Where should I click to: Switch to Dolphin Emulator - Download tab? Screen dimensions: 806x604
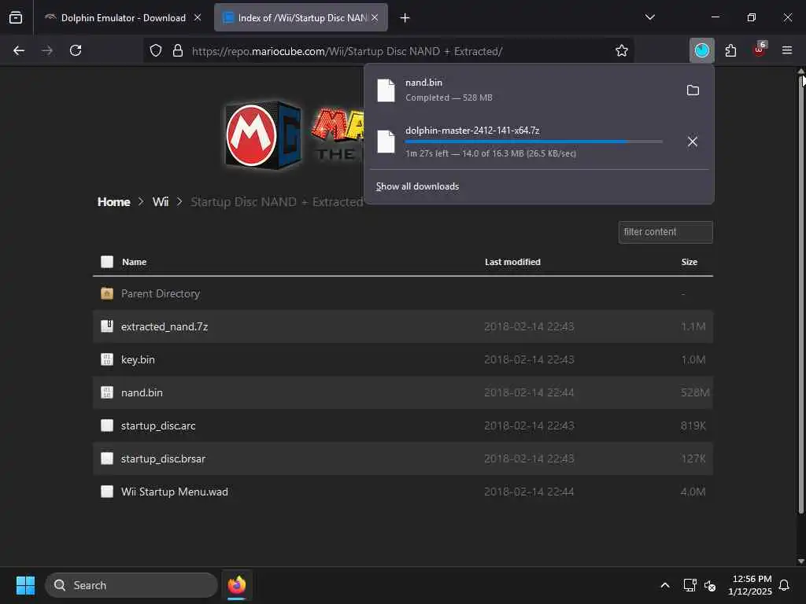tap(124, 18)
